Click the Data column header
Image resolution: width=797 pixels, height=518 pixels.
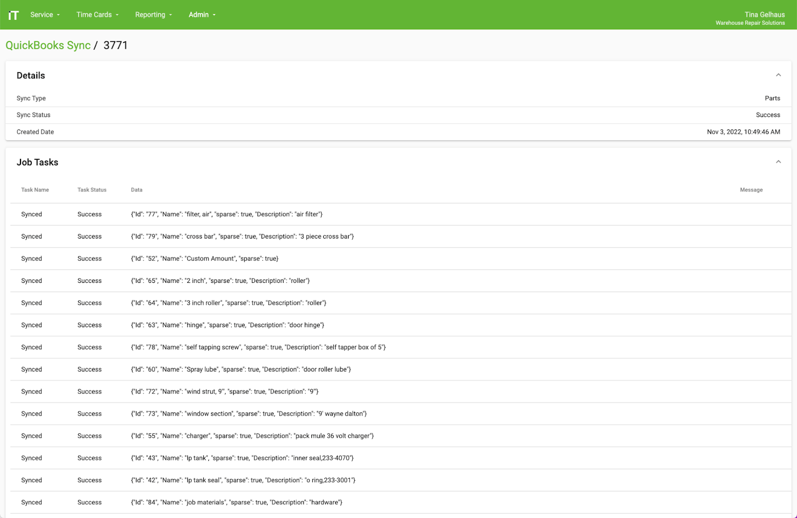(136, 190)
